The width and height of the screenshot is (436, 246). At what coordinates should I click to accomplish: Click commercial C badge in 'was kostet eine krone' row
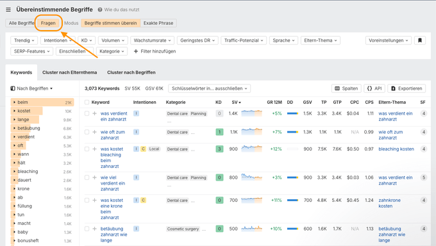[x=143, y=200]
